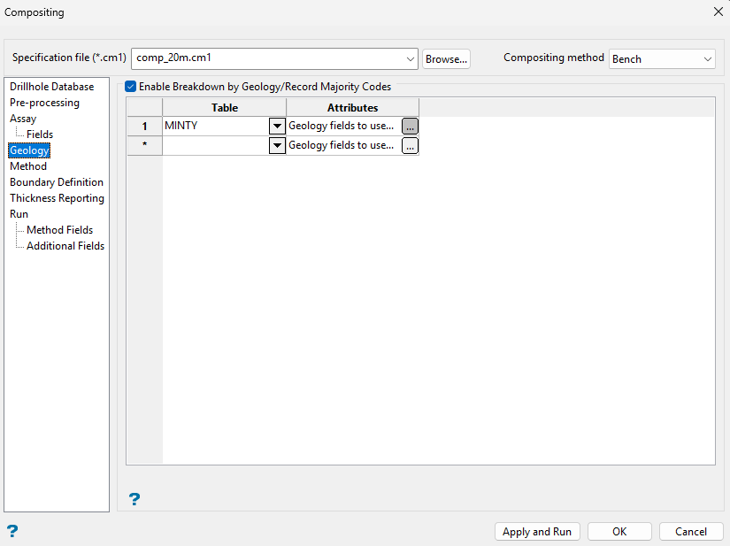Click the blue help icon inside Geology panel
Screen dimensions: 730x546
click(x=134, y=499)
